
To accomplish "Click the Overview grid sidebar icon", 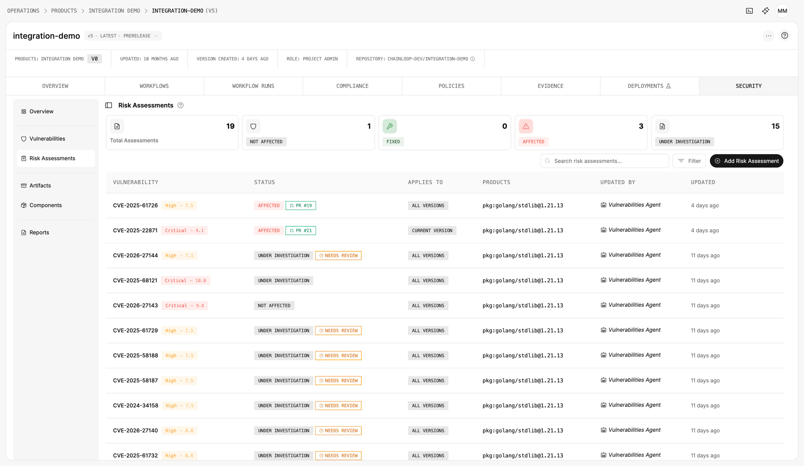I will (x=24, y=111).
